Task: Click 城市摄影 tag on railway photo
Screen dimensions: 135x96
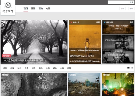Action: point(106,75)
